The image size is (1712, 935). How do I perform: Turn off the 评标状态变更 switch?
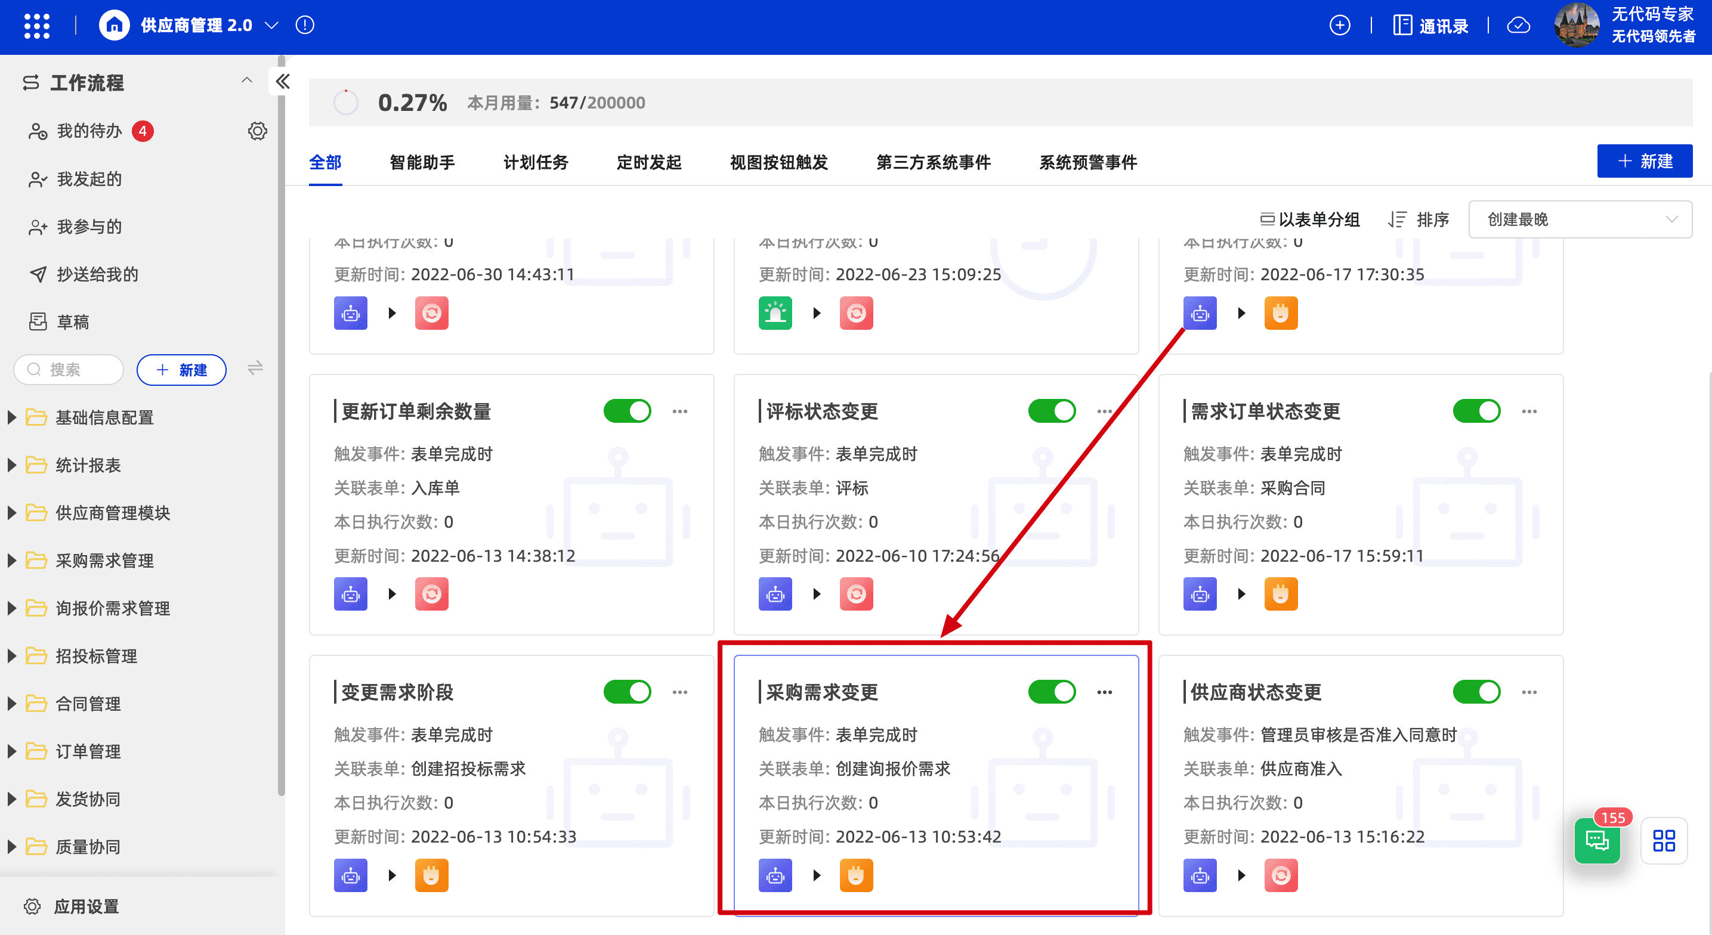click(x=1052, y=411)
